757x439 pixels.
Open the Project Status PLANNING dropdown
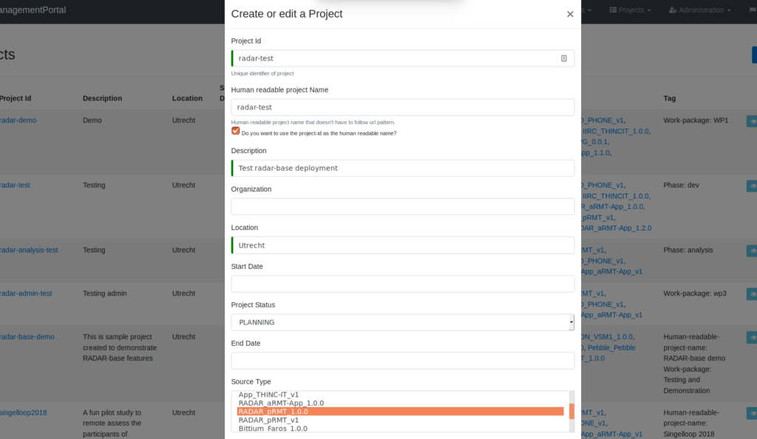pos(403,322)
